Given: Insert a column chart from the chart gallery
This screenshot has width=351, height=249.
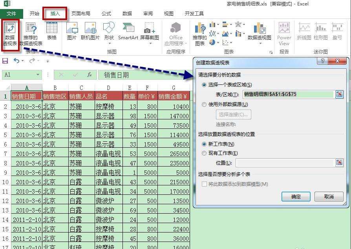Looking at the screenshot, I should [214, 24].
